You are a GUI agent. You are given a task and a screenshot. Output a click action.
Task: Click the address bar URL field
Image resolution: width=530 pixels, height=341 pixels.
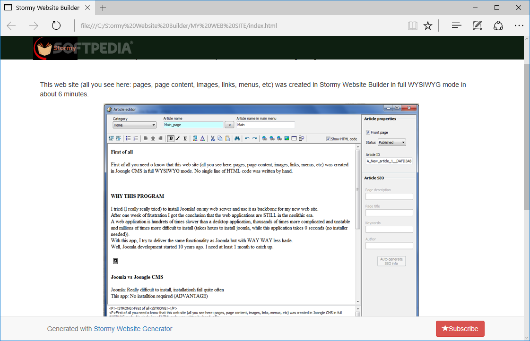[236, 26]
